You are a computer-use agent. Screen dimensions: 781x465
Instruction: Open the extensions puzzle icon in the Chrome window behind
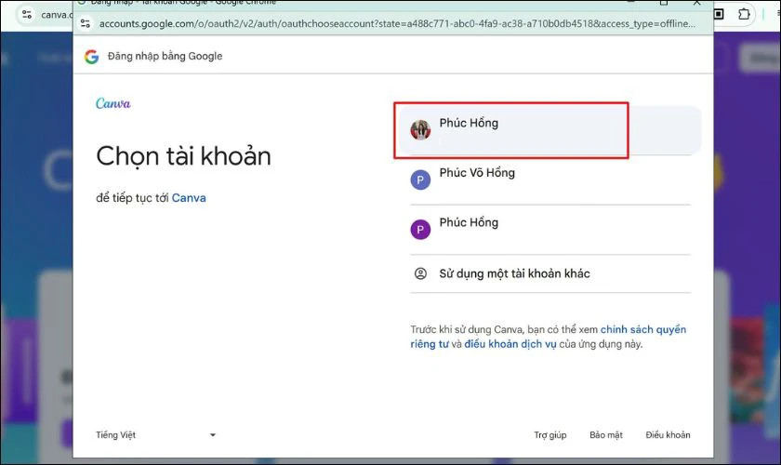point(744,14)
